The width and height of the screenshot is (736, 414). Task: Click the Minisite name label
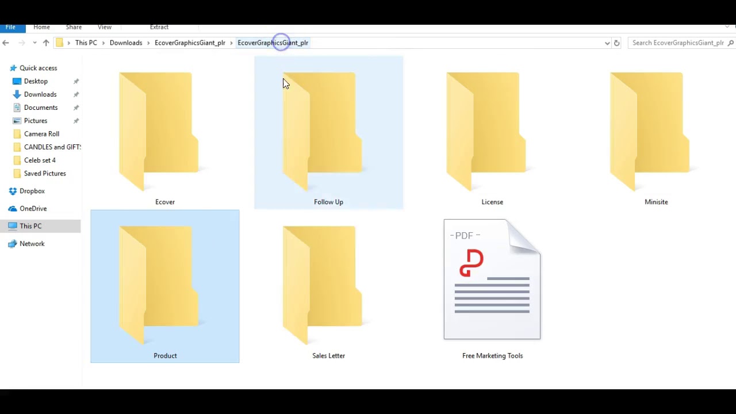tap(656, 202)
